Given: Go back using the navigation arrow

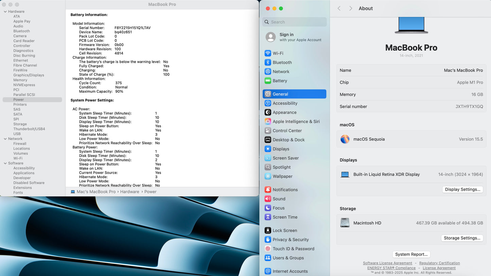Looking at the screenshot, I should click(x=339, y=8).
